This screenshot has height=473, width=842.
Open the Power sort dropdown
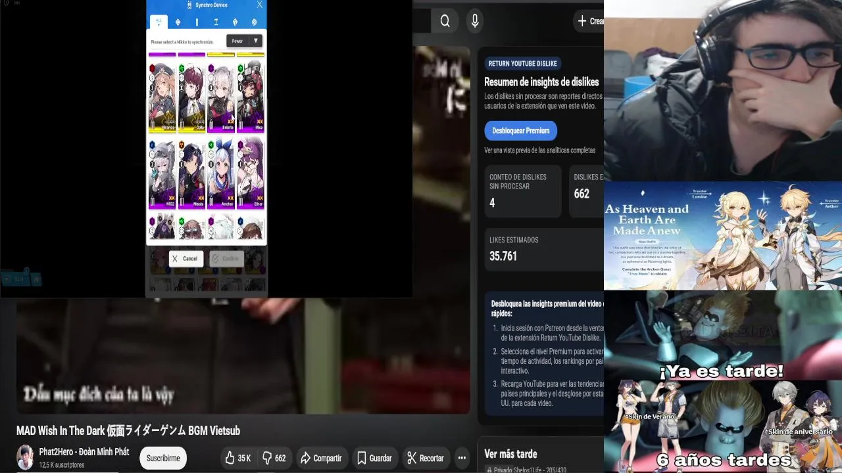[244, 41]
